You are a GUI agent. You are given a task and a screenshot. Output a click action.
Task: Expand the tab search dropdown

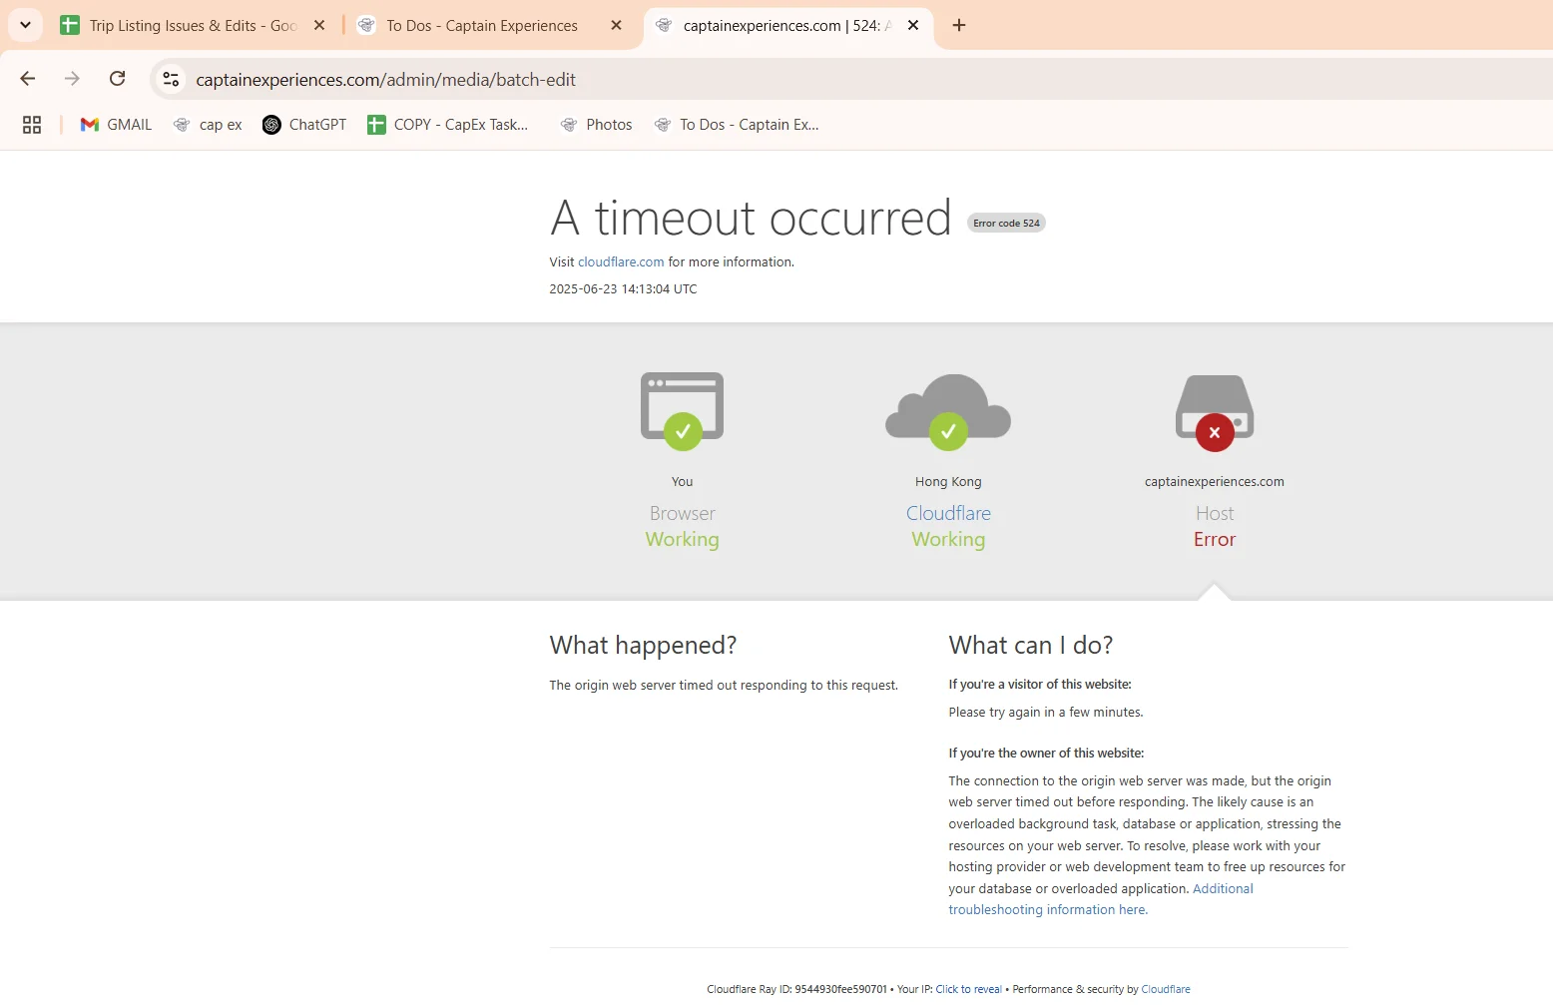click(x=25, y=25)
